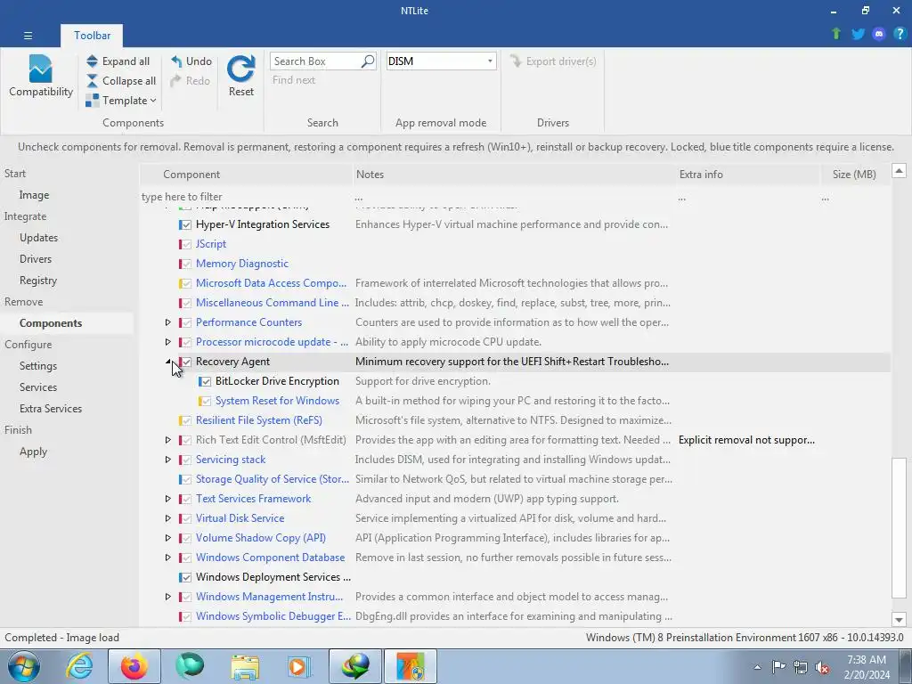Image resolution: width=912 pixels, height=684 pixels.
Task: Click the Action Center flag icon
Action: (778, 667)
